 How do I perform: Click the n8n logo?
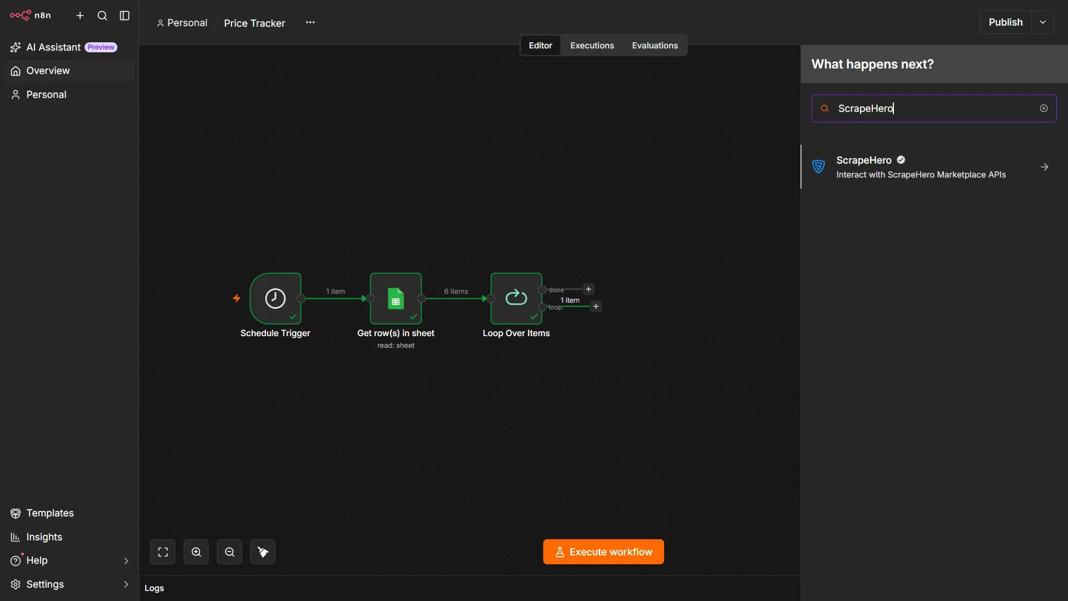[31, 15]
